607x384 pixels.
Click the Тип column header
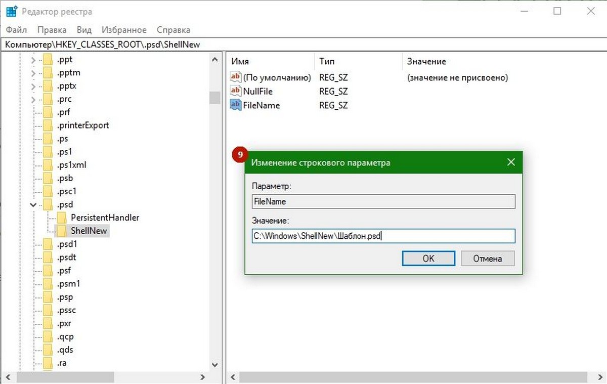click(x=358, y=61)
